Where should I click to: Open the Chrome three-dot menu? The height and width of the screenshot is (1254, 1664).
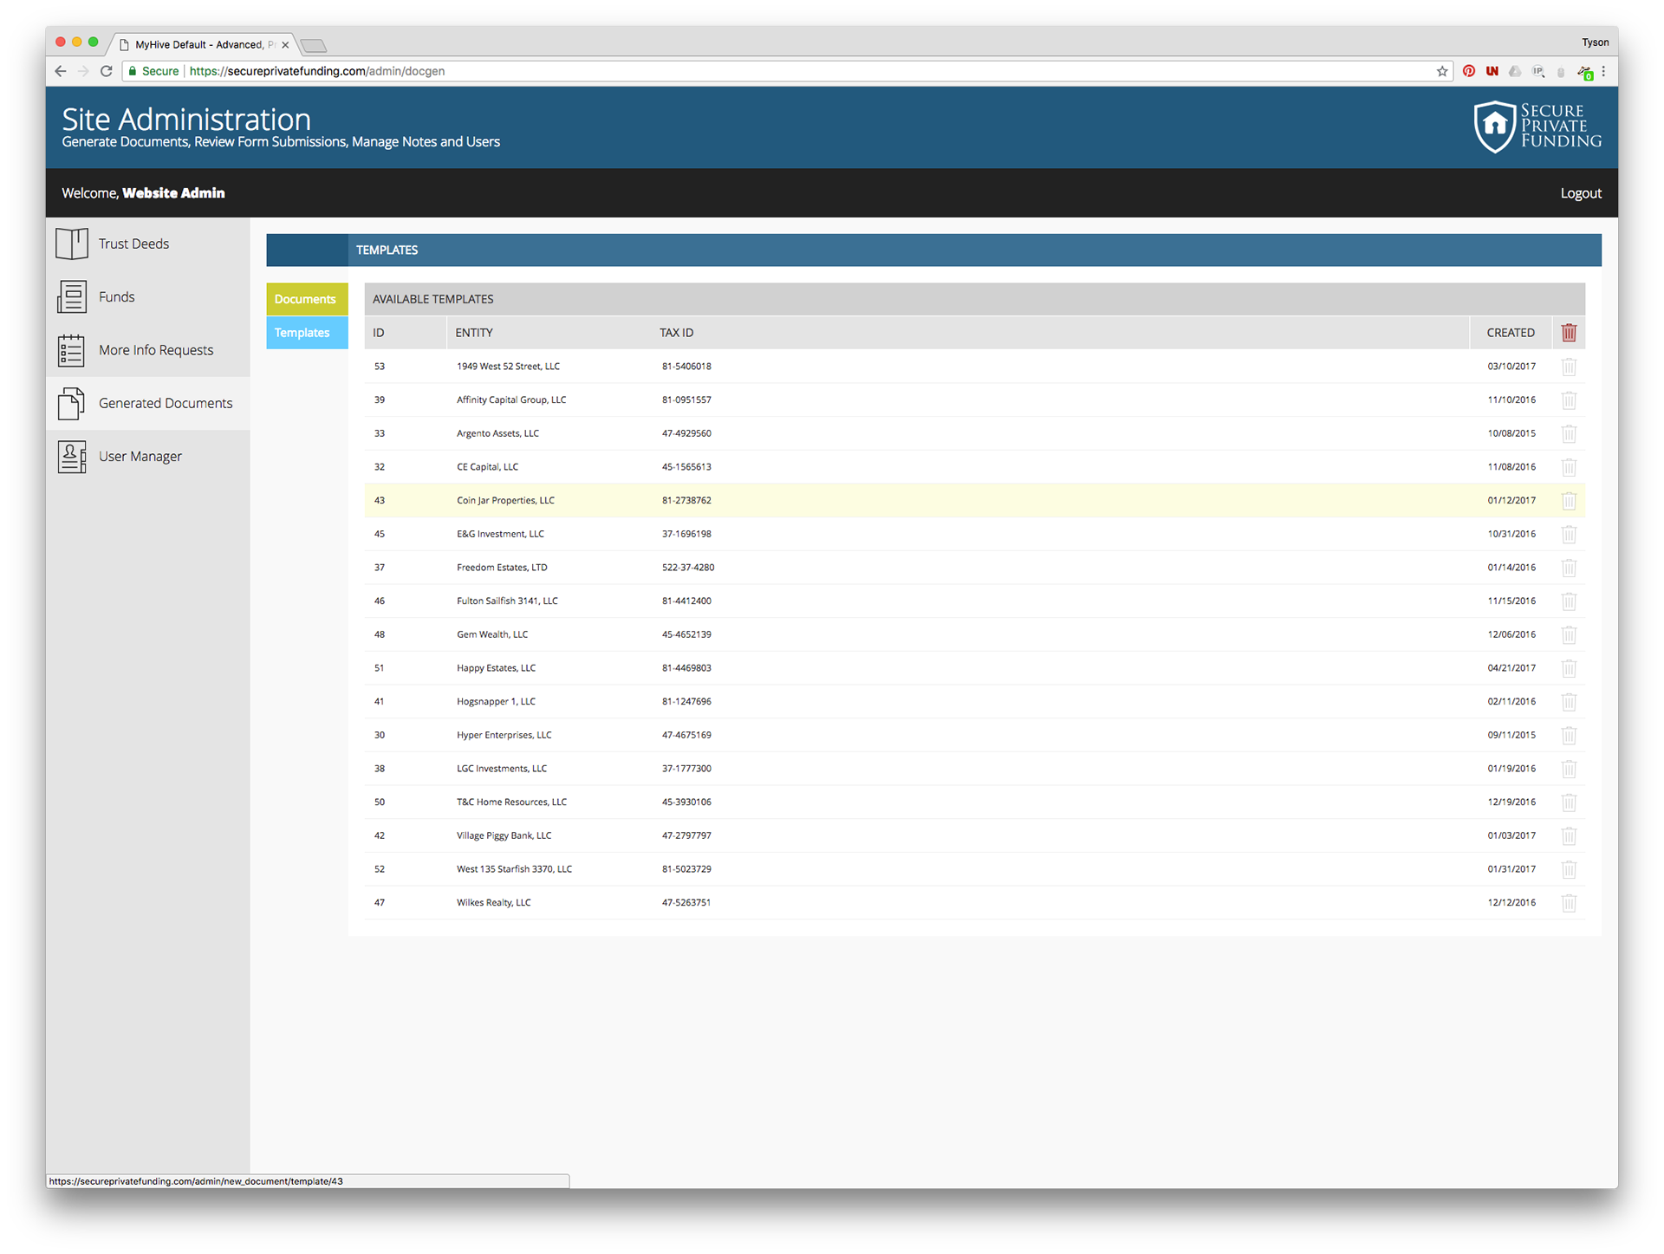[x=1603, y=71]
